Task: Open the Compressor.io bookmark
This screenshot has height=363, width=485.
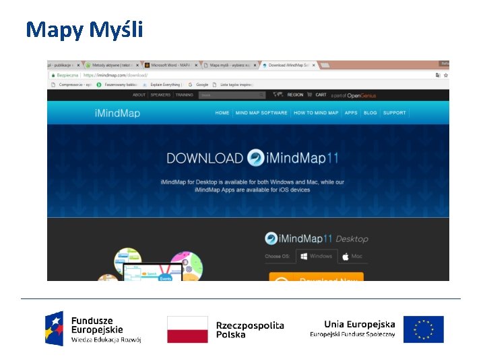Action: [71, 85]
